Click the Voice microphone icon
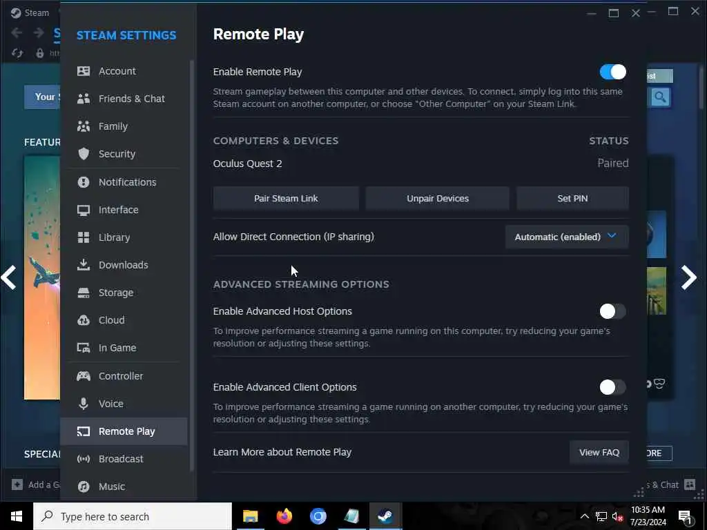 click(x=84, y=403)
